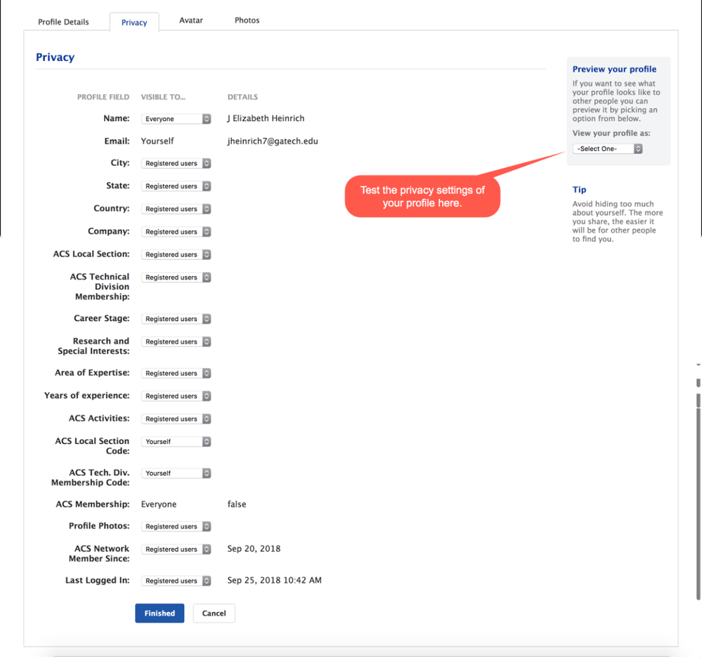Screen dimensions: 702x657
Task: Open the 'View your profile as' dropdown
Action: (607, 149)
